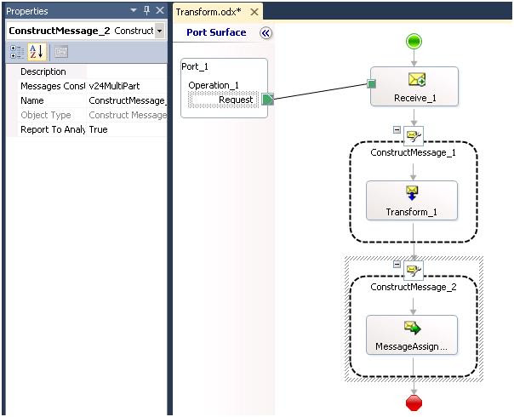Screen dimensions: 514x417
Task: Click the MessageAssign... shape label
Action: coord(411,346)
